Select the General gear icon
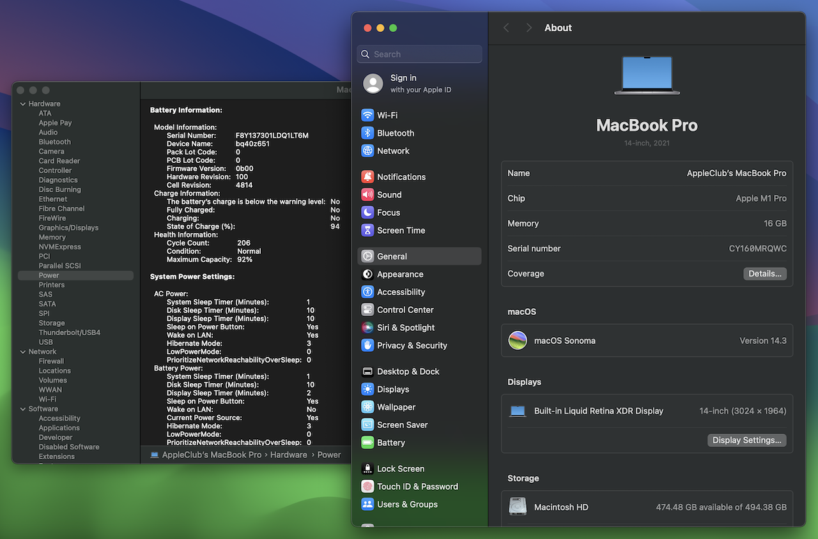818x539 pixels. point(367,256)
